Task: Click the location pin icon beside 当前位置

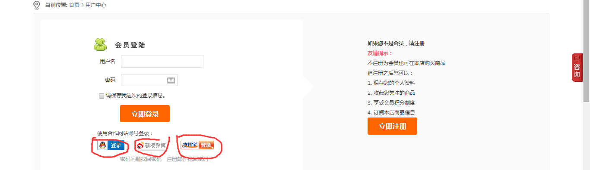Action: (37, 5)
